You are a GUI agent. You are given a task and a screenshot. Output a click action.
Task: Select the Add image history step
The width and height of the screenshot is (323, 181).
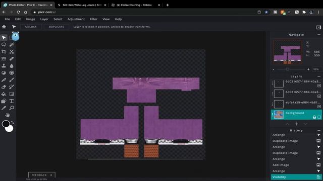296,165
